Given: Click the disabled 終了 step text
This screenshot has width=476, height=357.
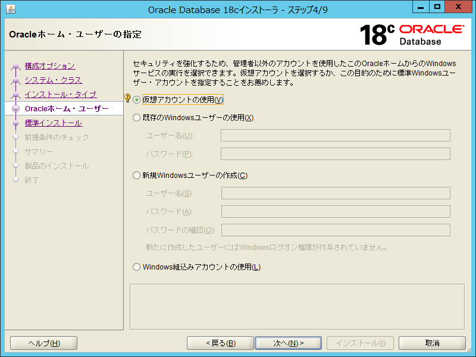Looking at the screenshot, I should click(32, 180).
